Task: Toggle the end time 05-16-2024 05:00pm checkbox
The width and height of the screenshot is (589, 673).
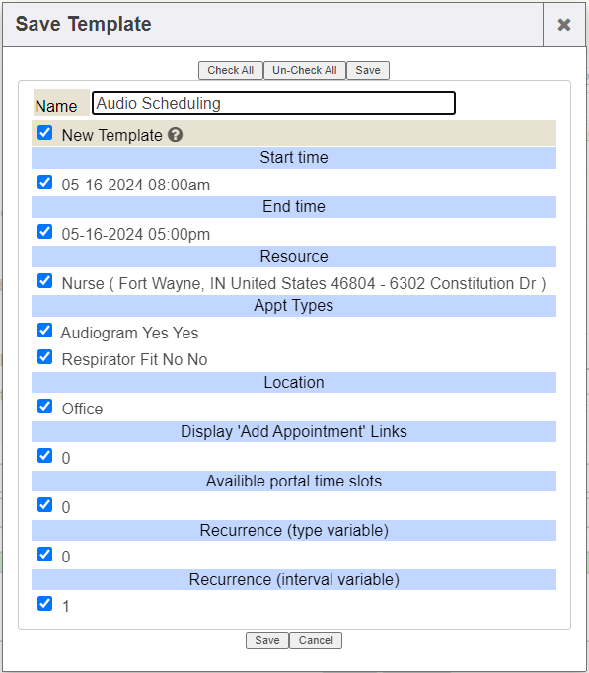Action: pos(45,232)
